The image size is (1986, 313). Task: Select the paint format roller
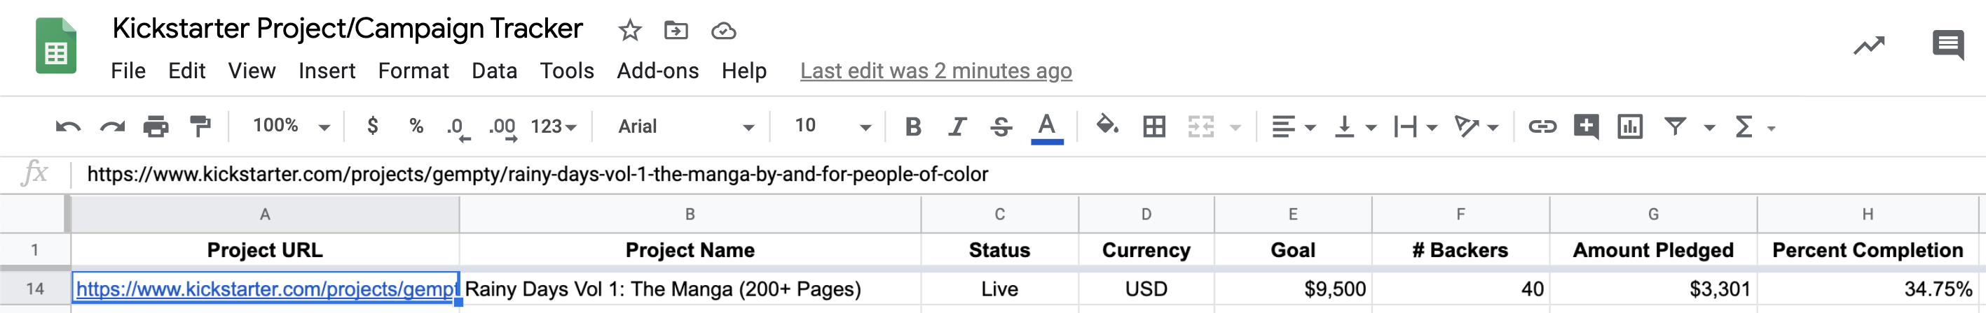(200, 126)
